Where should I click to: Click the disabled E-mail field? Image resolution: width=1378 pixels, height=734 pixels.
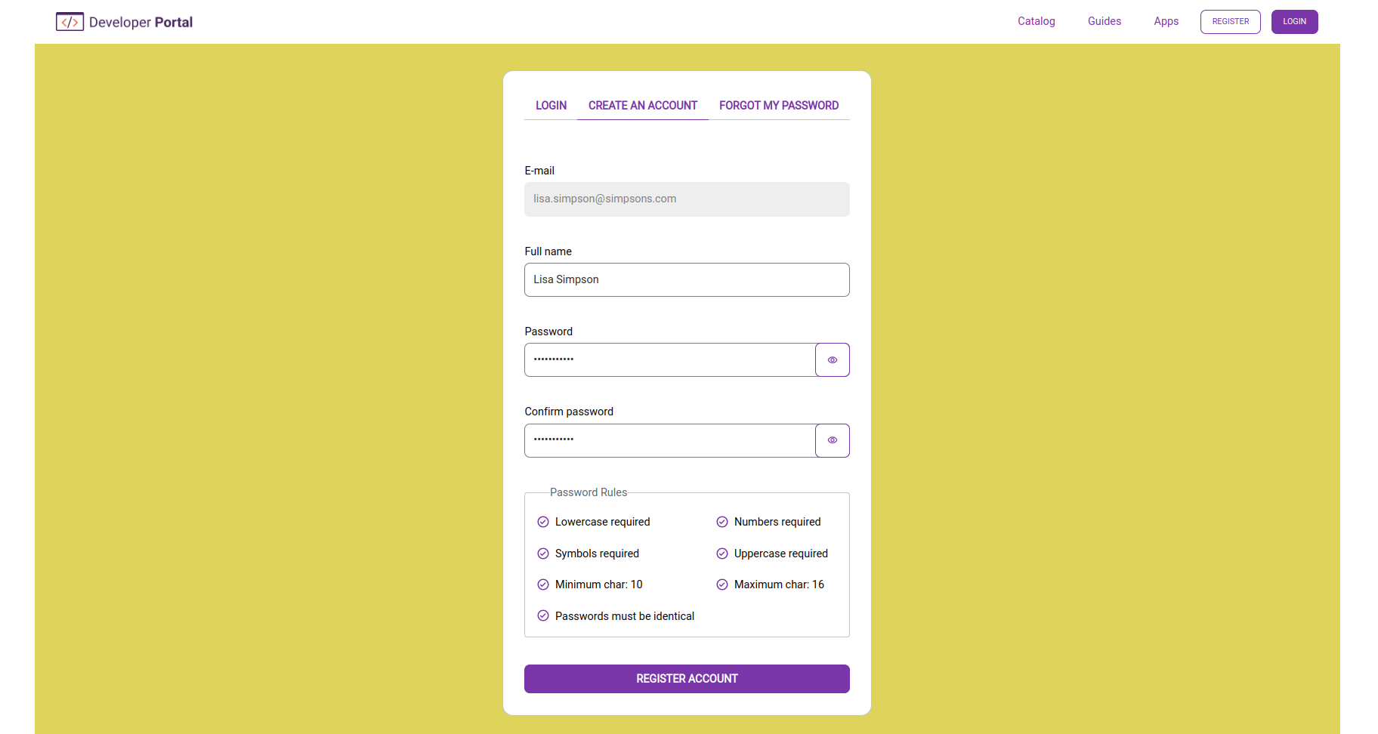[x=686, y=199]
